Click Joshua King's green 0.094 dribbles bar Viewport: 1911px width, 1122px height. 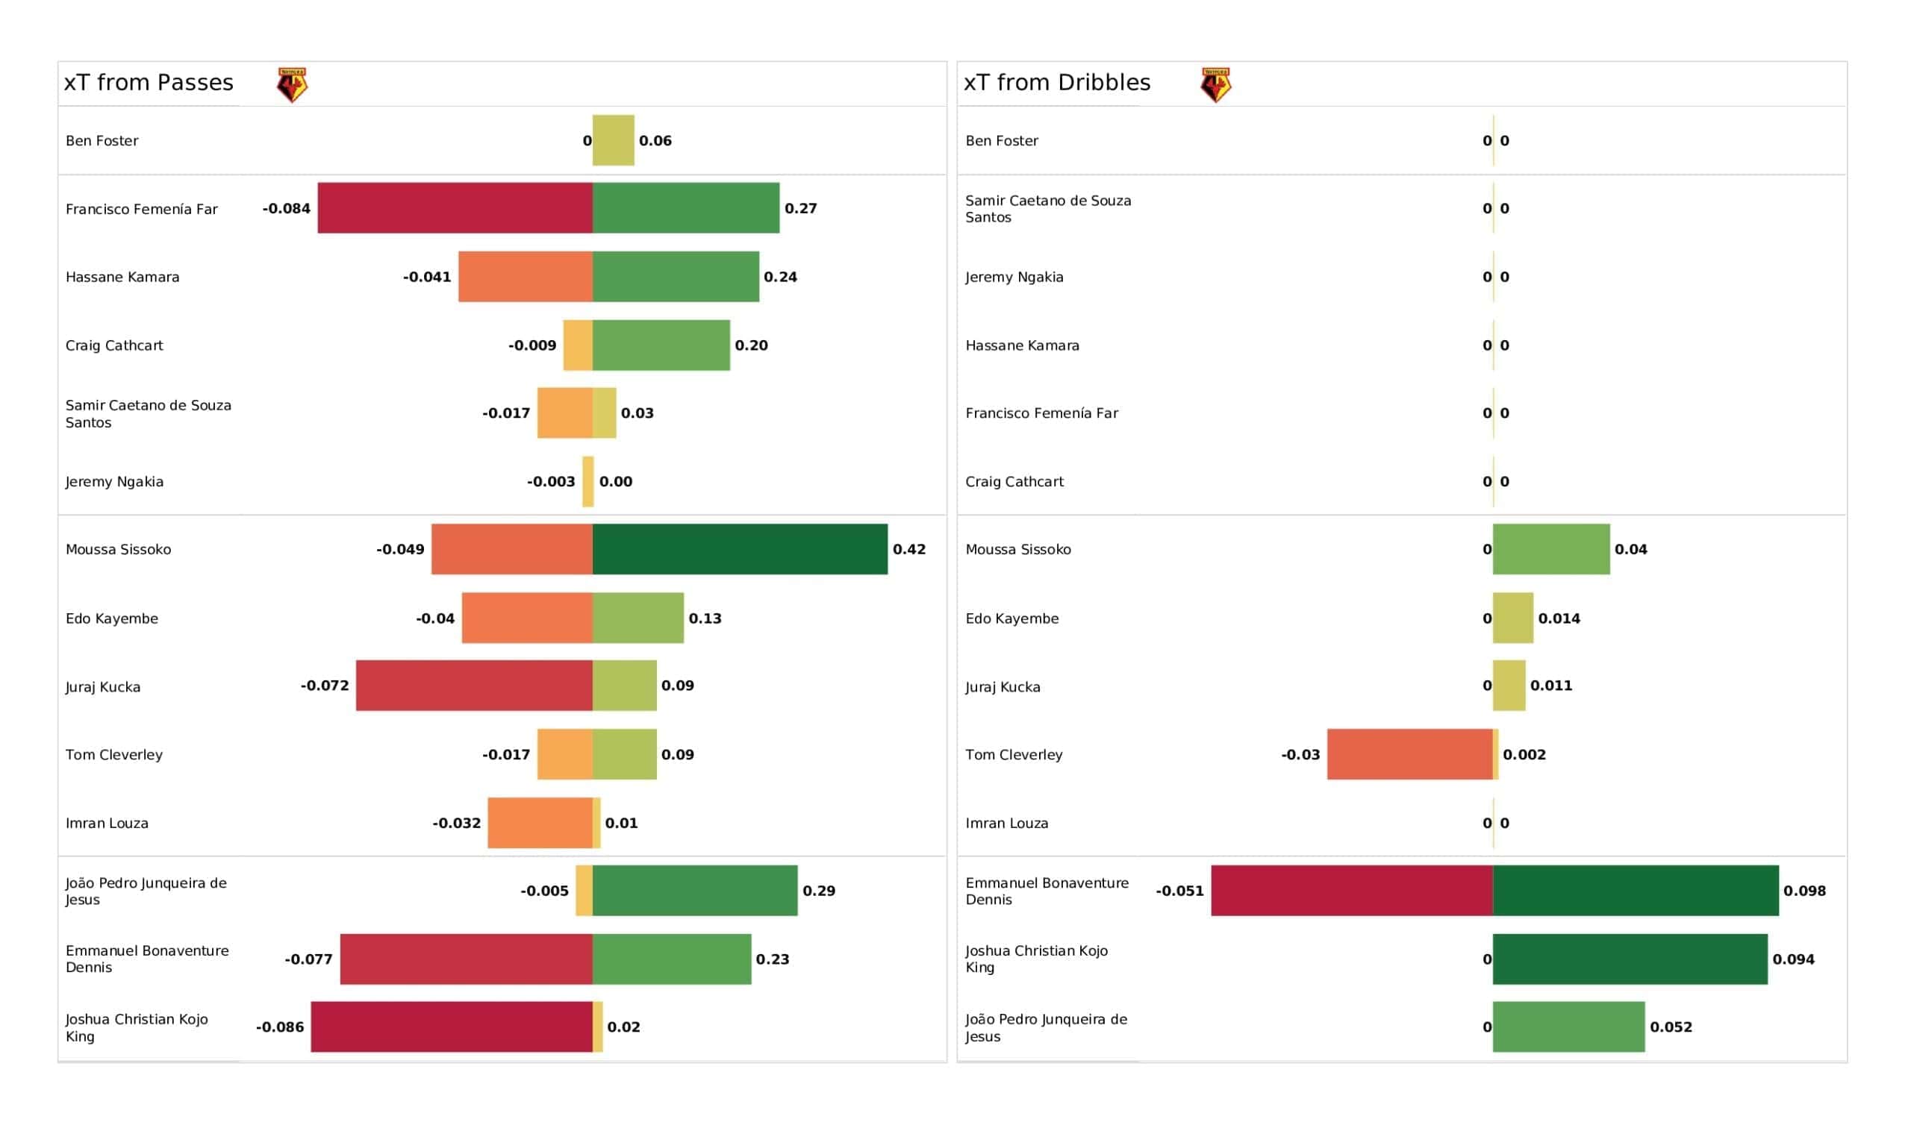(1630, 959)
